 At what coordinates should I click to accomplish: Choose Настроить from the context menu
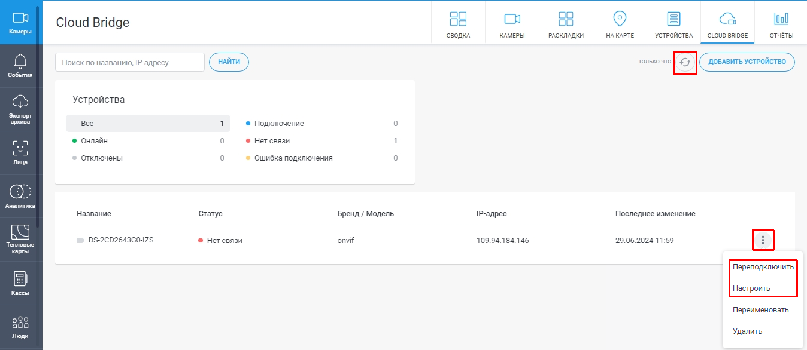point(763,288)
